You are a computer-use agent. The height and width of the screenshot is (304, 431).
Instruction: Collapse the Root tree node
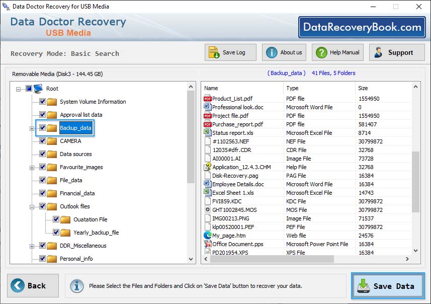pyautogui.click(x=19, y=89)
